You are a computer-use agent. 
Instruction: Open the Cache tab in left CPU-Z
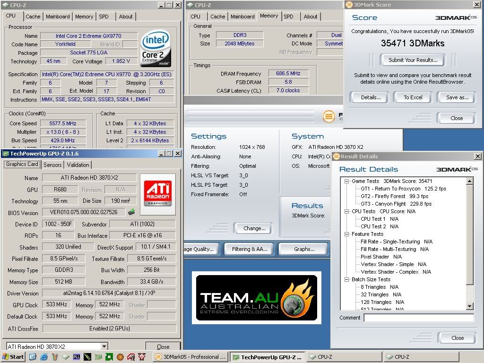point(33,17)
